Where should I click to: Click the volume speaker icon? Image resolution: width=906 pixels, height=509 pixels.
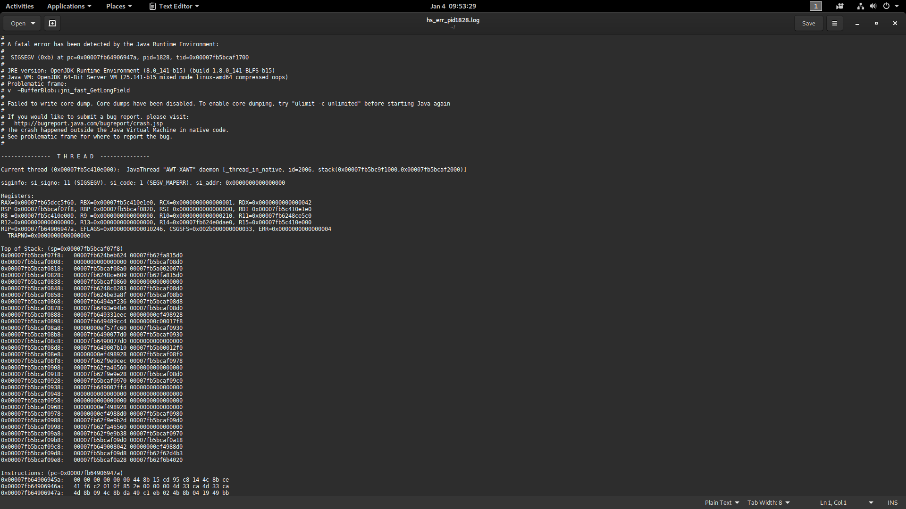click(x=873, y=6)
